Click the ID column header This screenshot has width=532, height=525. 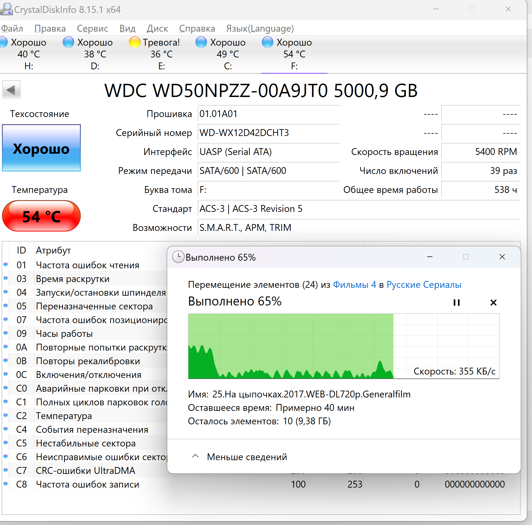[x=21, y=250]
